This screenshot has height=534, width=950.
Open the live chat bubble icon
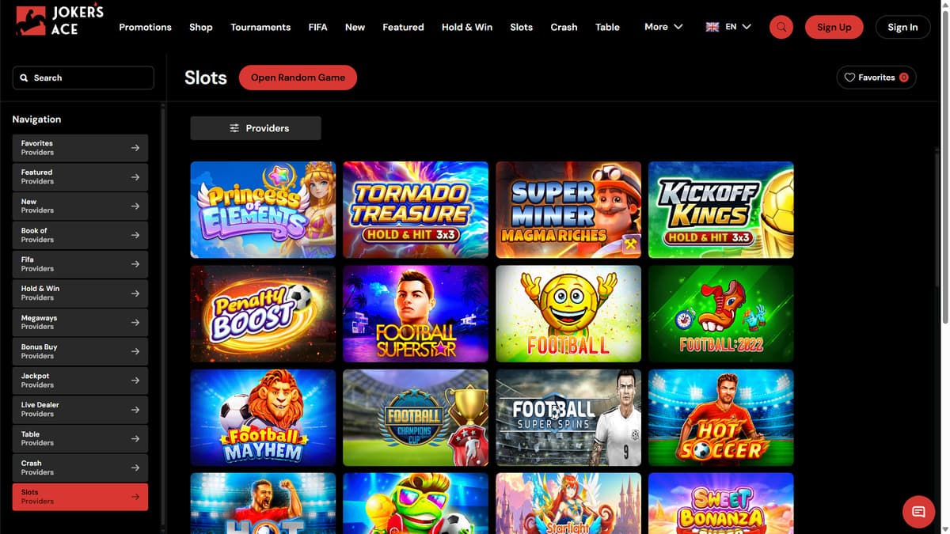coord(918,512)
